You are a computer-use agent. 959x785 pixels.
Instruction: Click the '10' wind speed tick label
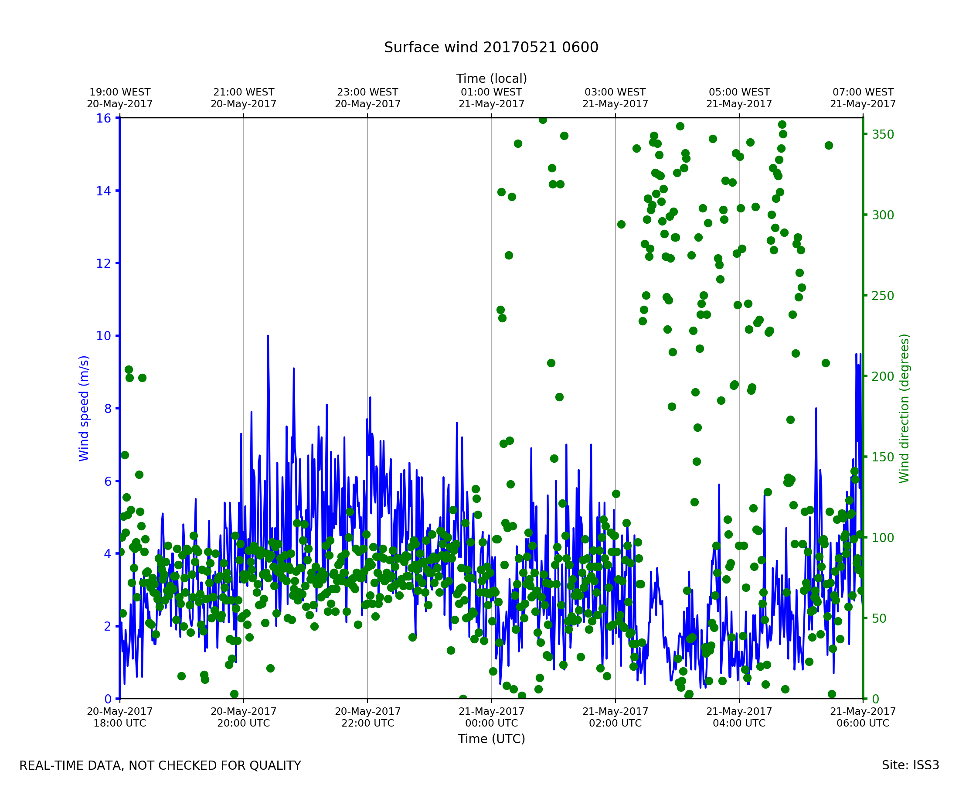click(103, 336)
